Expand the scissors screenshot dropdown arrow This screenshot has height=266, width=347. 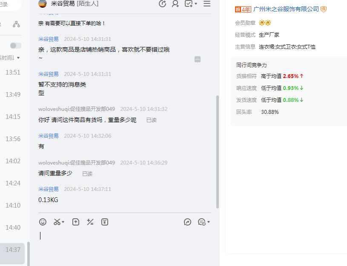63,222
